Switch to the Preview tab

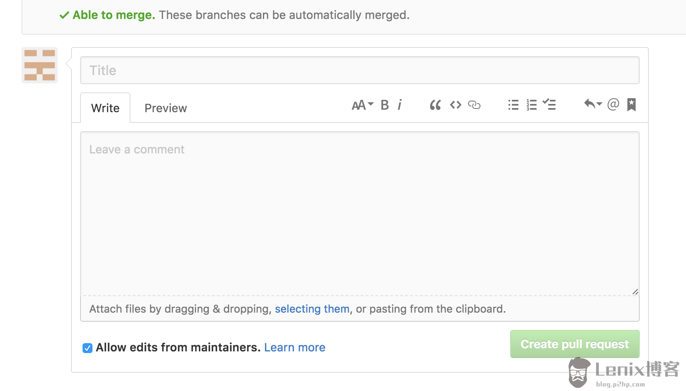pos(165,108)
